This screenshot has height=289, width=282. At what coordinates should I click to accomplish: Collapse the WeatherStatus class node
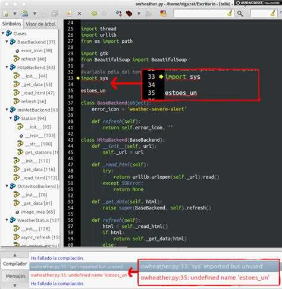(7, 220)
